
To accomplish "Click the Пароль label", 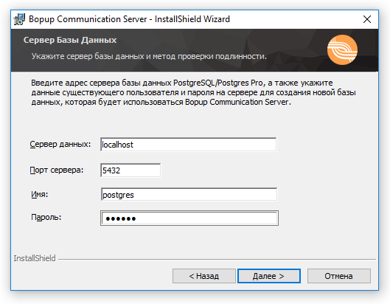I will pyautogui.click(x=46, y=218).
